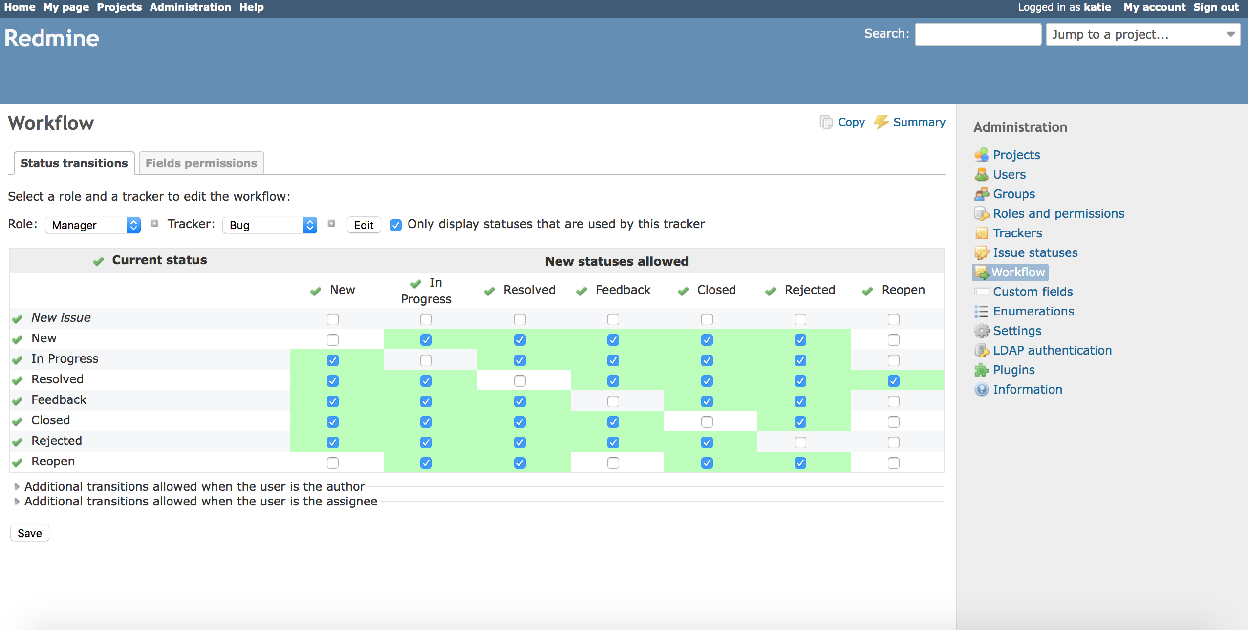Click the Custom fields icon
Screen dimensions: 1248x630
click(981, 292)
